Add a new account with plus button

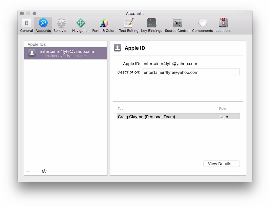coord(28,171)
